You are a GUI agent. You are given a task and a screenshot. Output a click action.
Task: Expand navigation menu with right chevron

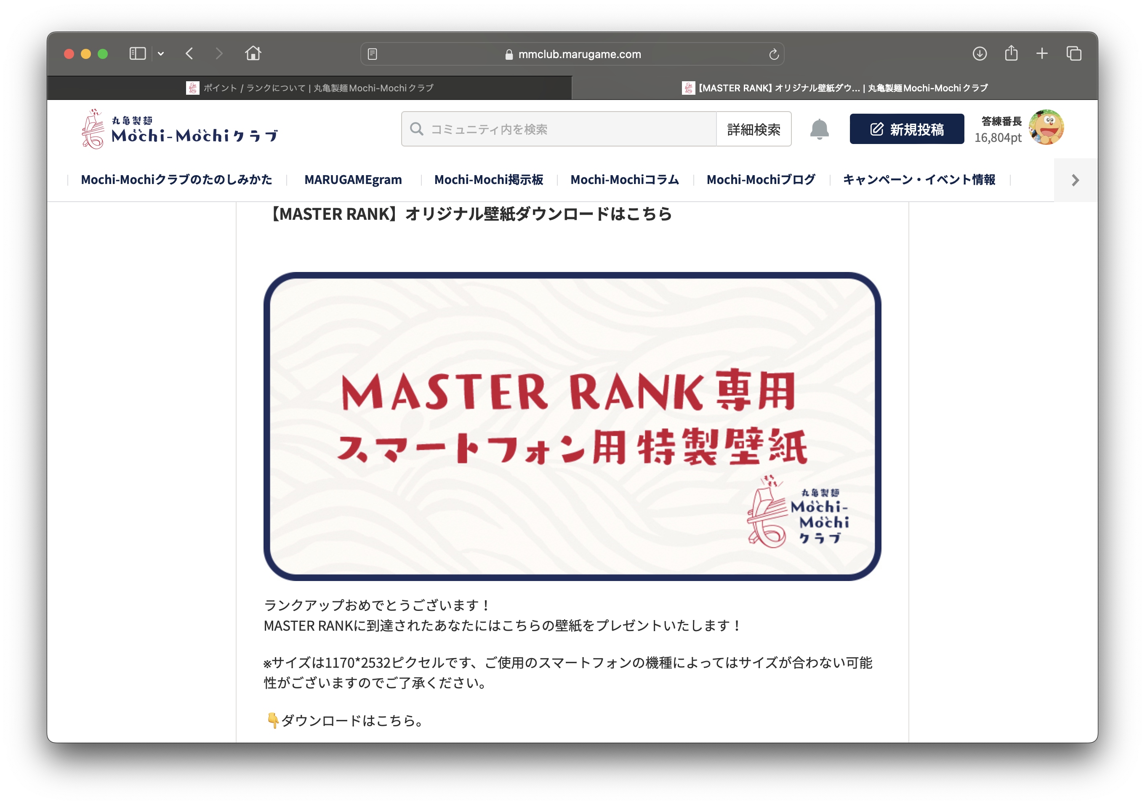(1075, 180)
